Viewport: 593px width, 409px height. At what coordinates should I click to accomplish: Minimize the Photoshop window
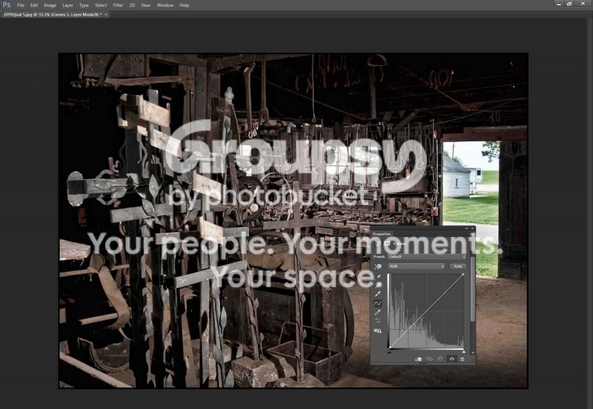click(x=559, y=4)
